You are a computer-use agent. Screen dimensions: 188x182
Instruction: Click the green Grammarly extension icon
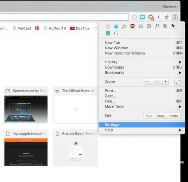[108, 33]
